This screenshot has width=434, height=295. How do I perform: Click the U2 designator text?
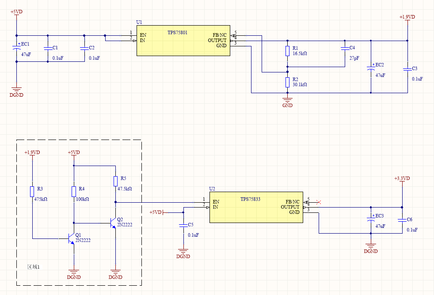click(x=212, y=189)
